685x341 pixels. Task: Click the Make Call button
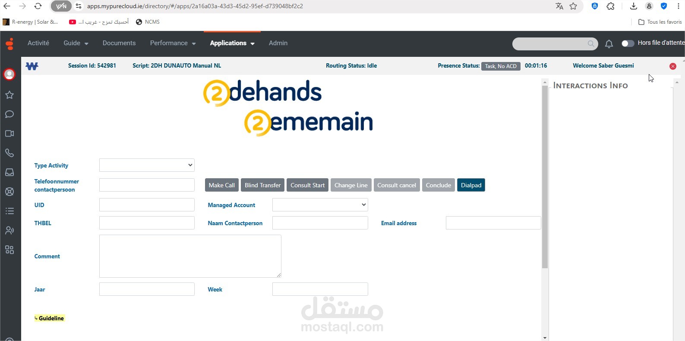[x=222, y=185]
